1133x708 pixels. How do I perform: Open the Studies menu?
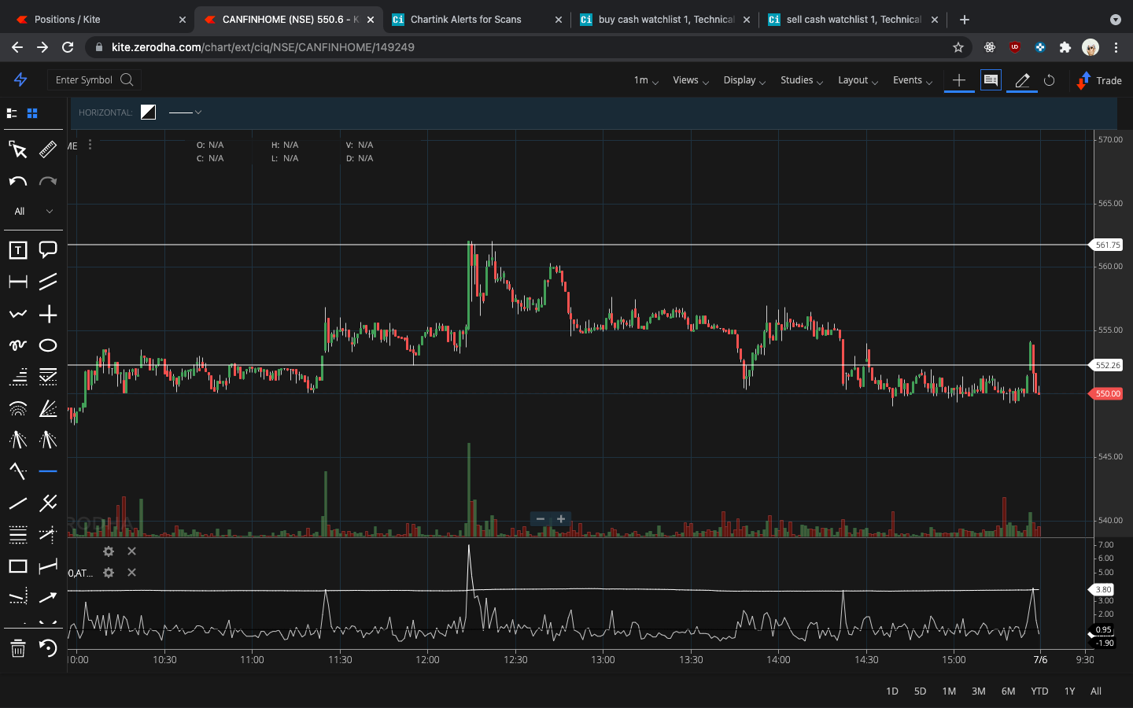click(x=797, y=80)
